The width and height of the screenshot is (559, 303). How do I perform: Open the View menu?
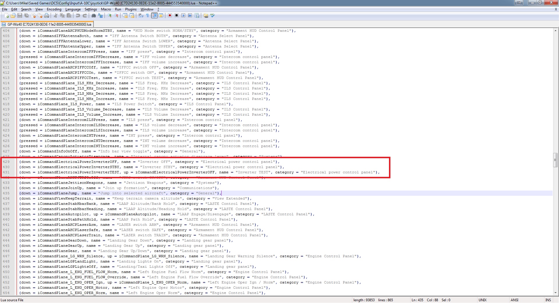[39, 9]
